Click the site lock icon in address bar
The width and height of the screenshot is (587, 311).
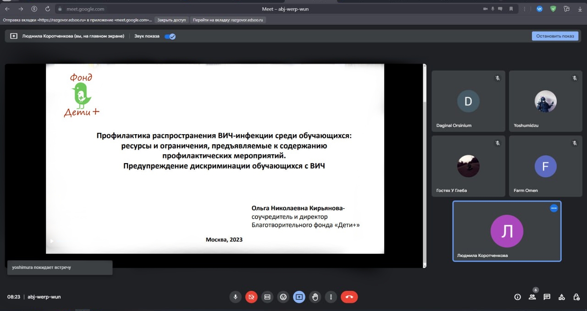(x=60, y=9)
